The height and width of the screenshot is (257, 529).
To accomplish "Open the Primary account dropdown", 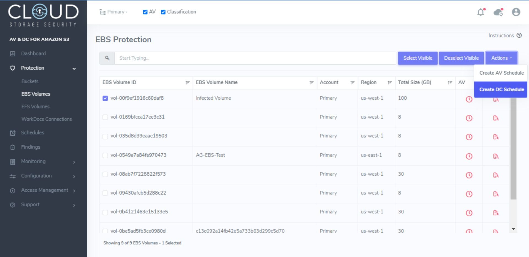I will pos(115,12).
